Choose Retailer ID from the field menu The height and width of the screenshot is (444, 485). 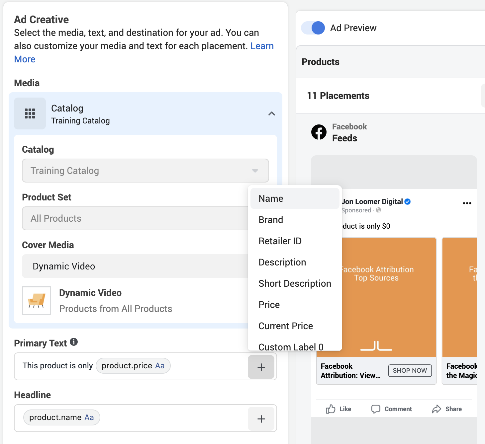pyautogui.click(x=295, y=241)
